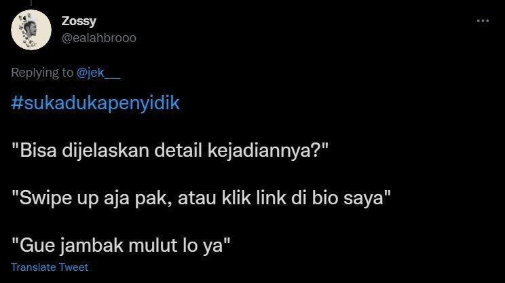Open the @ealahbrooo handle
This screenshot has height=283, width=505.
99,38
